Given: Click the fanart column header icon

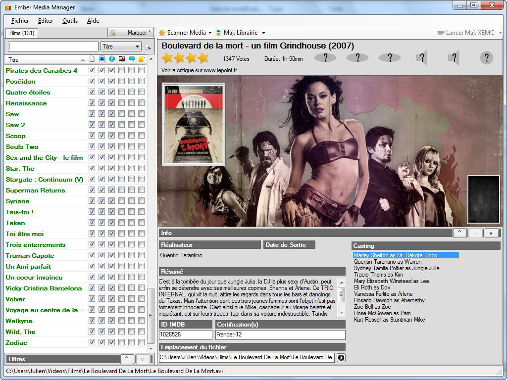Looking at the screenshot, I should coord(102,59).
